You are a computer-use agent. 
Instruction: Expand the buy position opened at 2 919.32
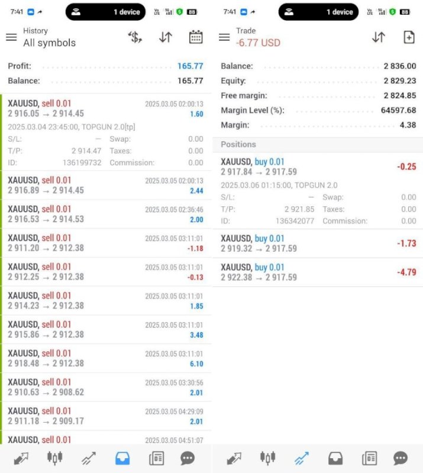pos(318,243)
